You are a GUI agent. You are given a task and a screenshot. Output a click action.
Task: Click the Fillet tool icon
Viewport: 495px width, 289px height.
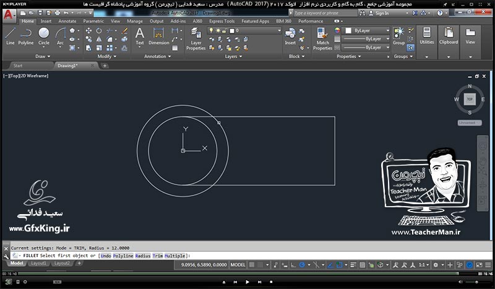click(x=110, y=39)
